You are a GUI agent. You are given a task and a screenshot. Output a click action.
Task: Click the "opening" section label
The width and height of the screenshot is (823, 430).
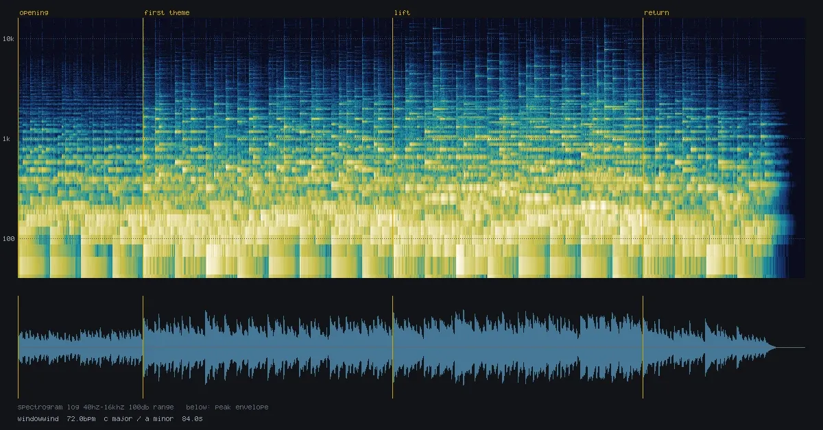(32, 13)
